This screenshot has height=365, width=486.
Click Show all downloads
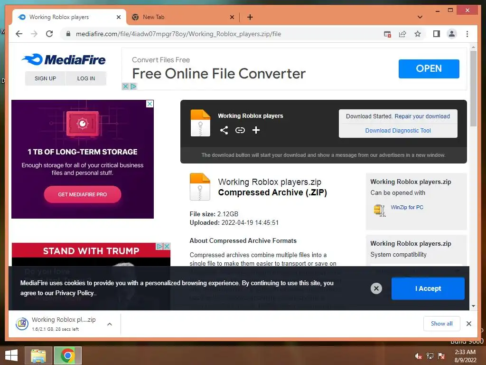click(x=442, y=324)
